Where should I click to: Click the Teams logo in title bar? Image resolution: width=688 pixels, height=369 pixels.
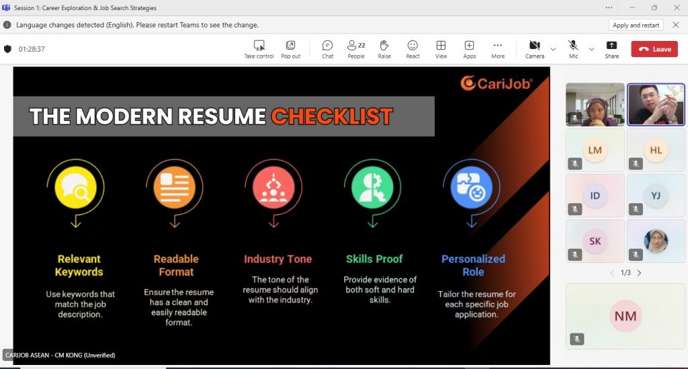(x=6, y=7)
